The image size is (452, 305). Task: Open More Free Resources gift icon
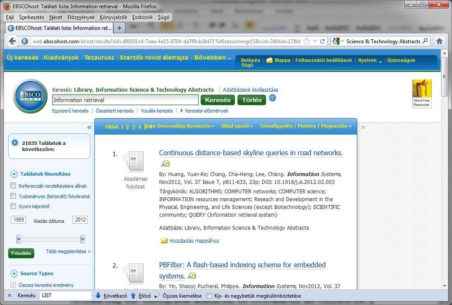pos(422,93)
